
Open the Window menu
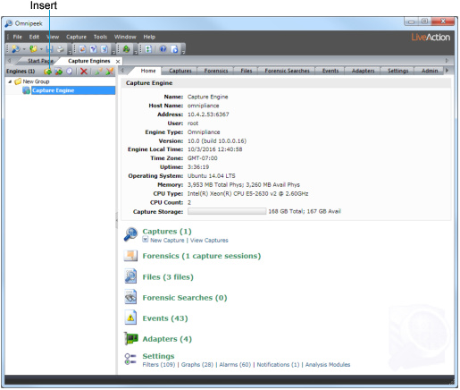tap(125, 37)
